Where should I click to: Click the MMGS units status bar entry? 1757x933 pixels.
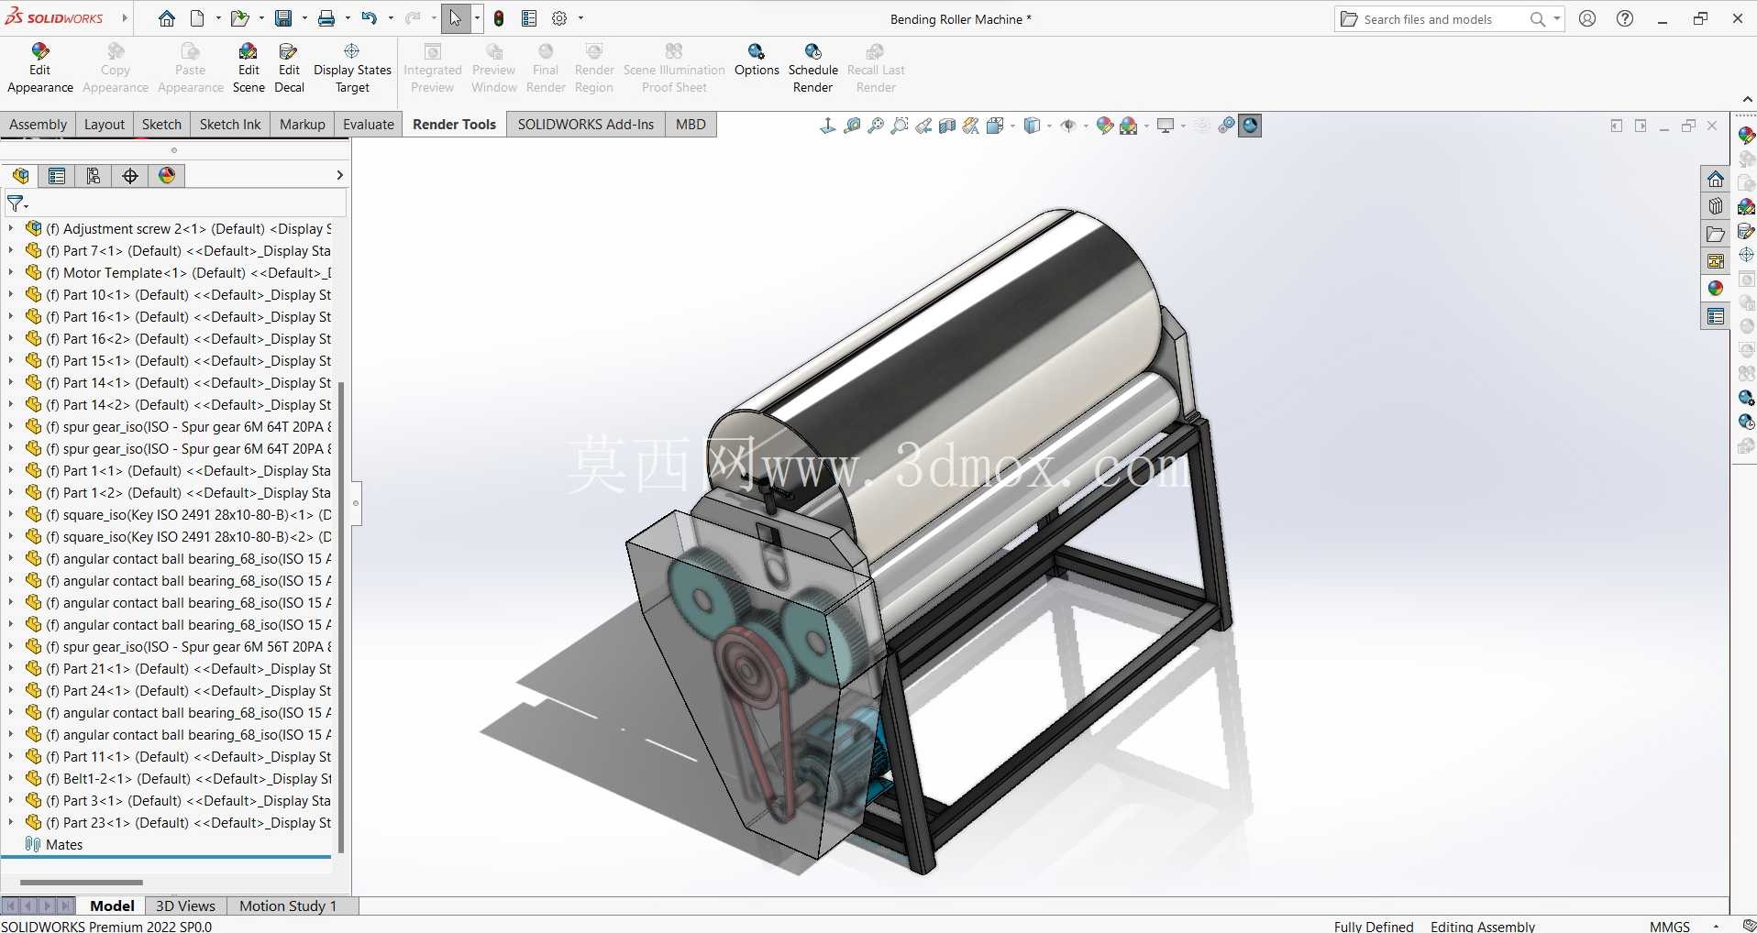[x=1669, y=926]
